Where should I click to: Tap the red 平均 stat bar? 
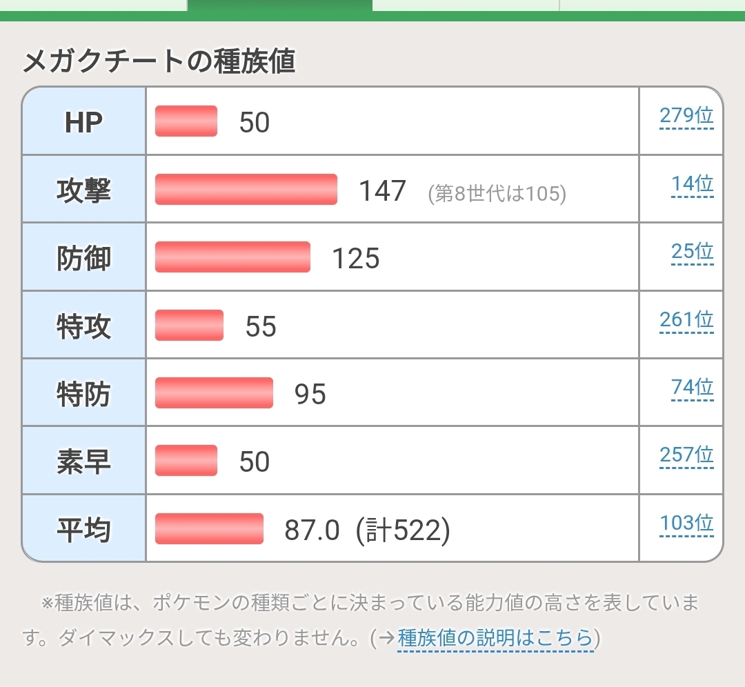tap(209, 529)
